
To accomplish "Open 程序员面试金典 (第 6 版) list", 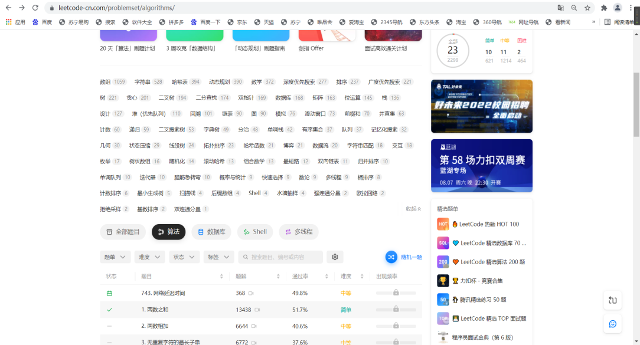I will (x=482, y=338).
